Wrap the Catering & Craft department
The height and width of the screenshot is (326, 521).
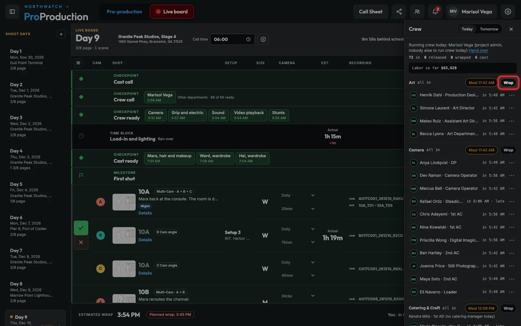pyautogui.click(x=508, y=309)
